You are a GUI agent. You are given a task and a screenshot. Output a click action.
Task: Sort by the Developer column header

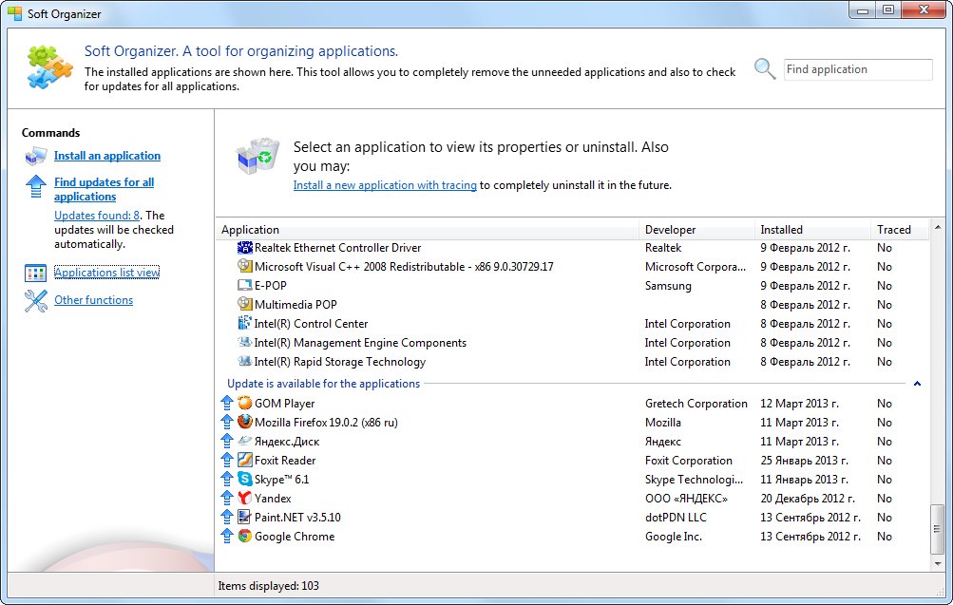[696, 230]
